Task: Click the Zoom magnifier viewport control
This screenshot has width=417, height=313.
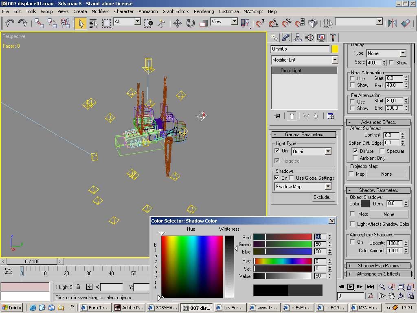Action: [x=382, y=287]
